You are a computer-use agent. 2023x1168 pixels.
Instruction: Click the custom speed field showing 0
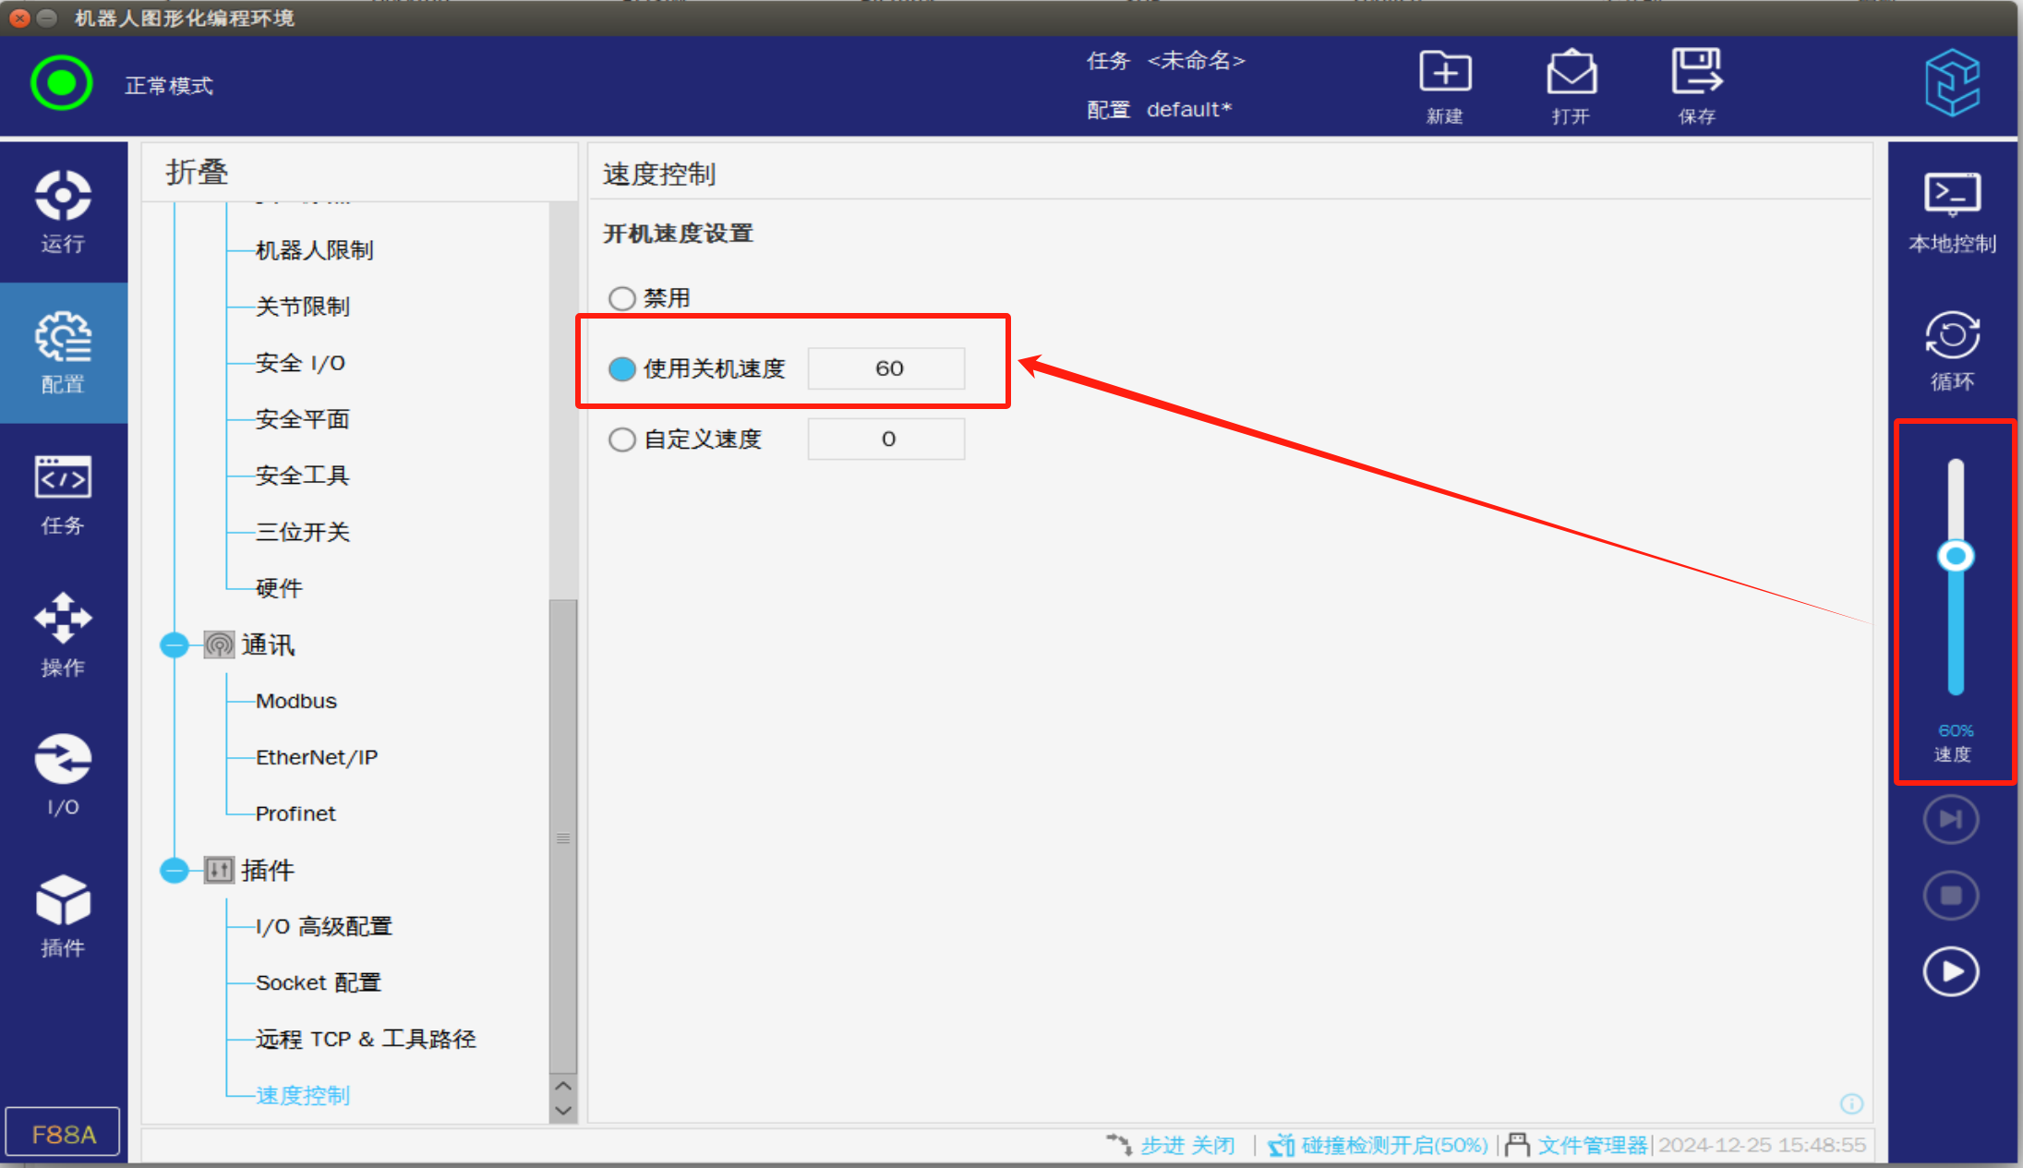[886, 439]
